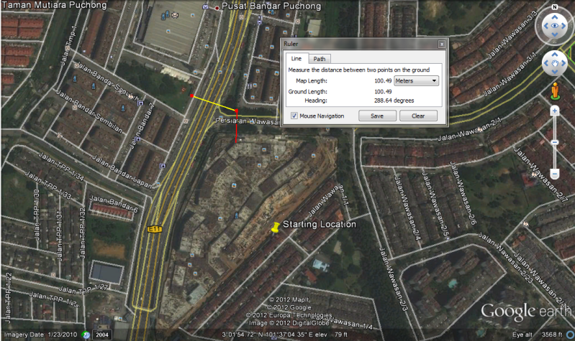
Task: Click envelope icon left of Pusat Bandar Puchong
Action: 205,7
